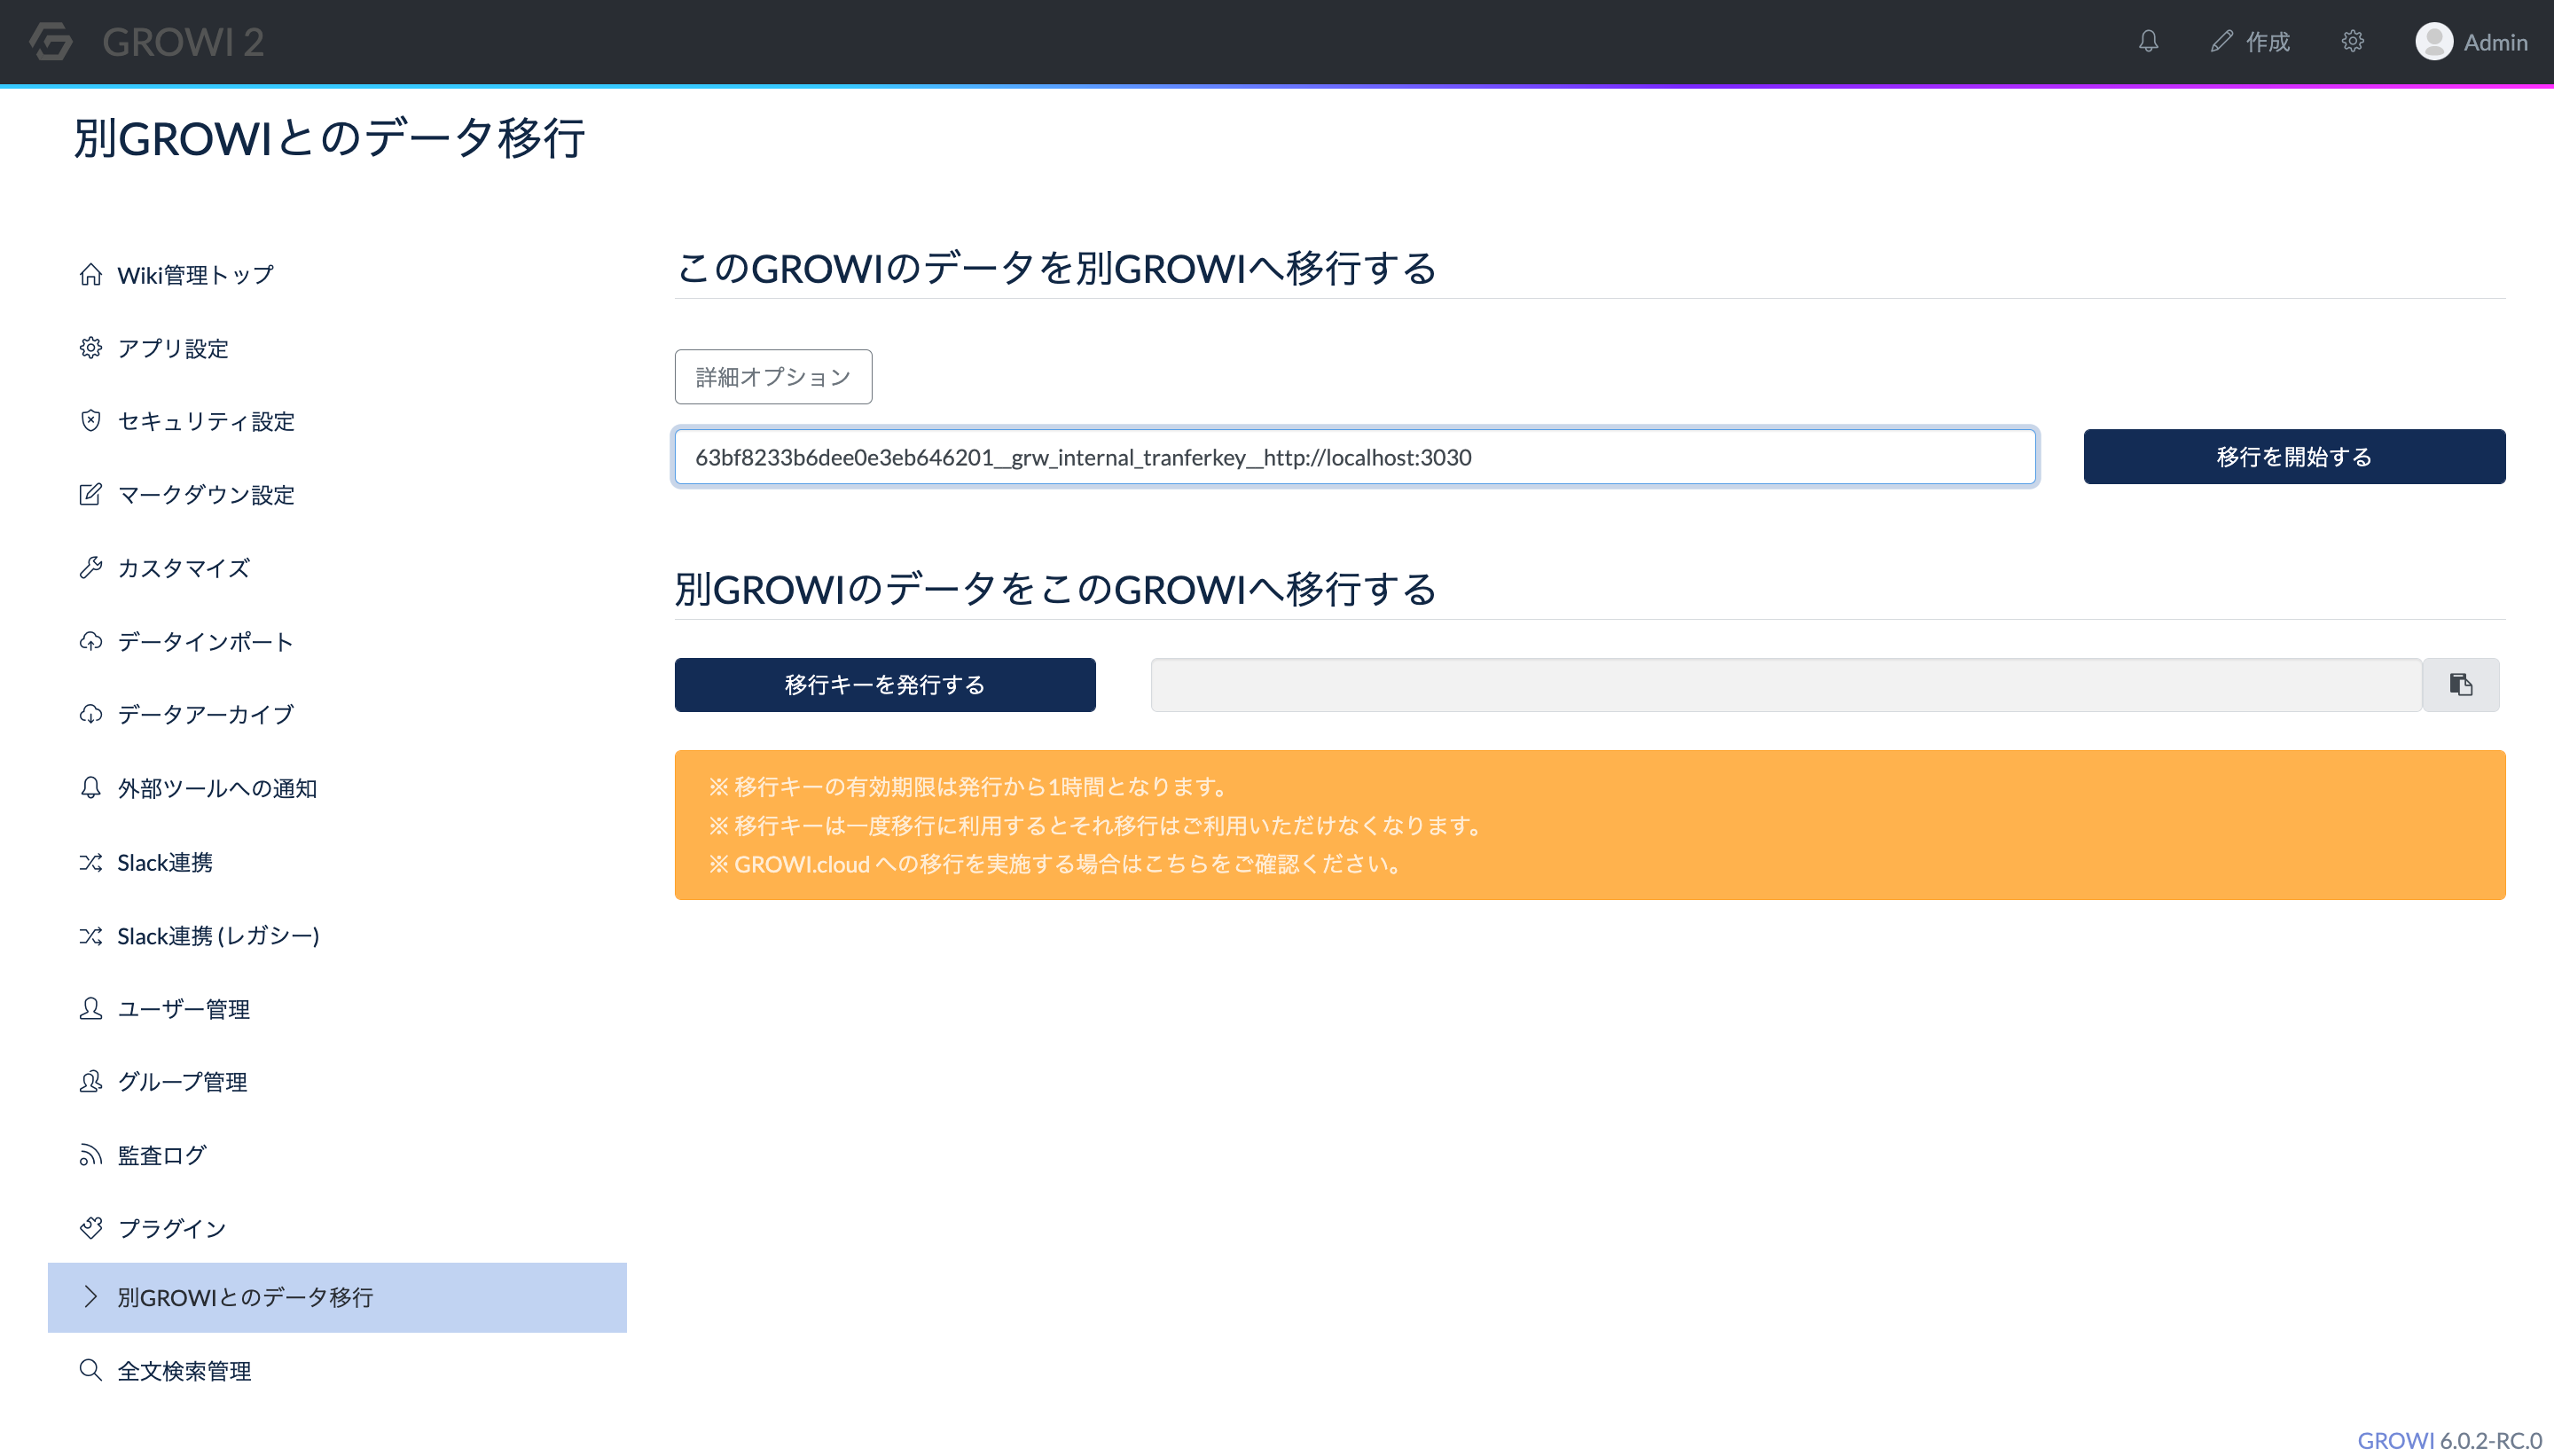Select Slack連携 (レガシー) in the sidebar
2554x1456 pixels.
click(x=218, y=936)
